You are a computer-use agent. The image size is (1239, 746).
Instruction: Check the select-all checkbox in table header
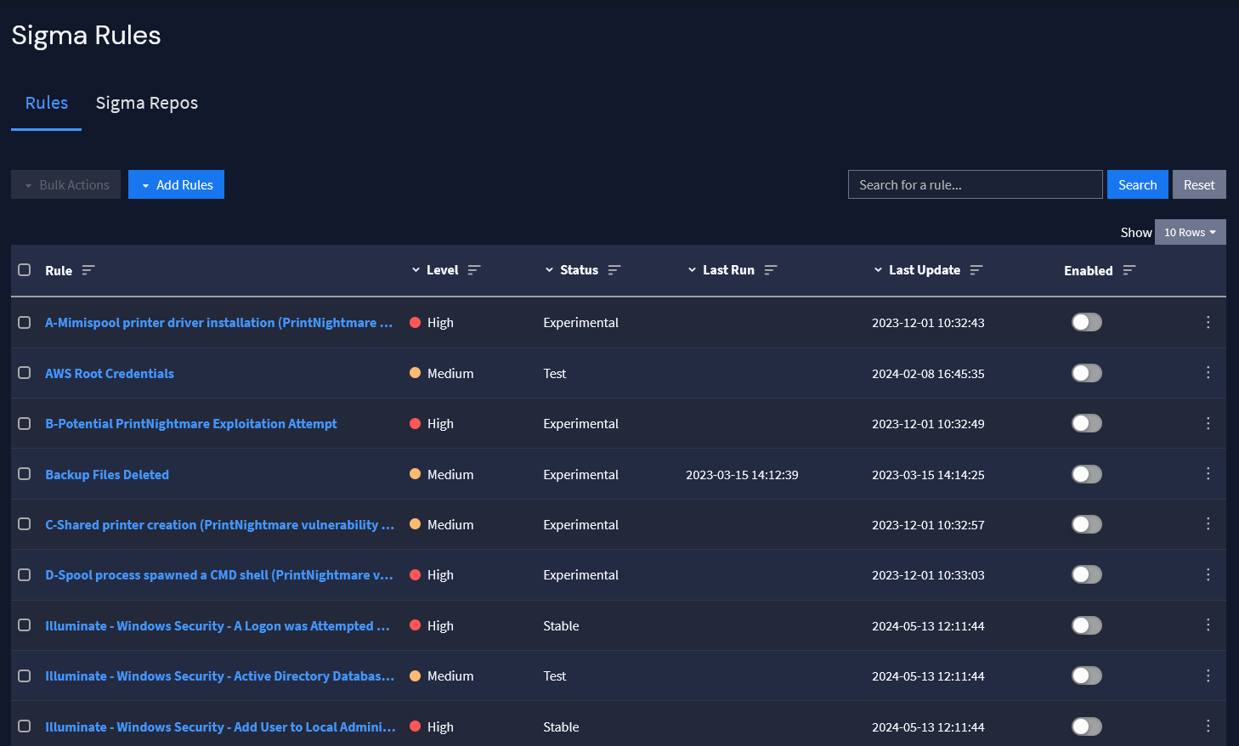click(x=25, y=270)
